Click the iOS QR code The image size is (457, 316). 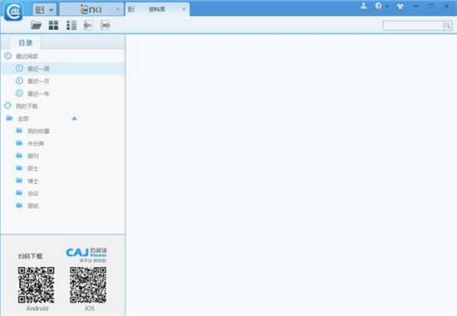88,285
